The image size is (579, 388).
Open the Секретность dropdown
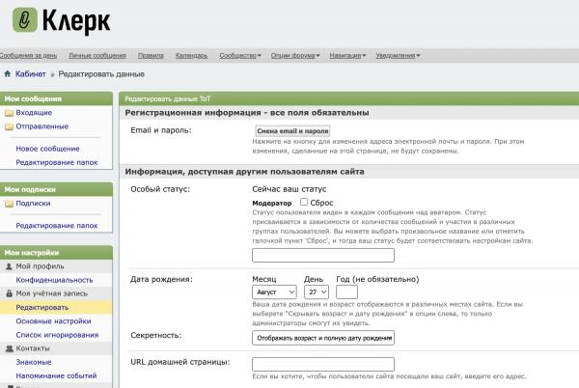coord(323,338)
